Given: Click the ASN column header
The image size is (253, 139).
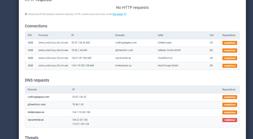Looking at the screenshot, I should pyautogui.click(x=160, y=35).
